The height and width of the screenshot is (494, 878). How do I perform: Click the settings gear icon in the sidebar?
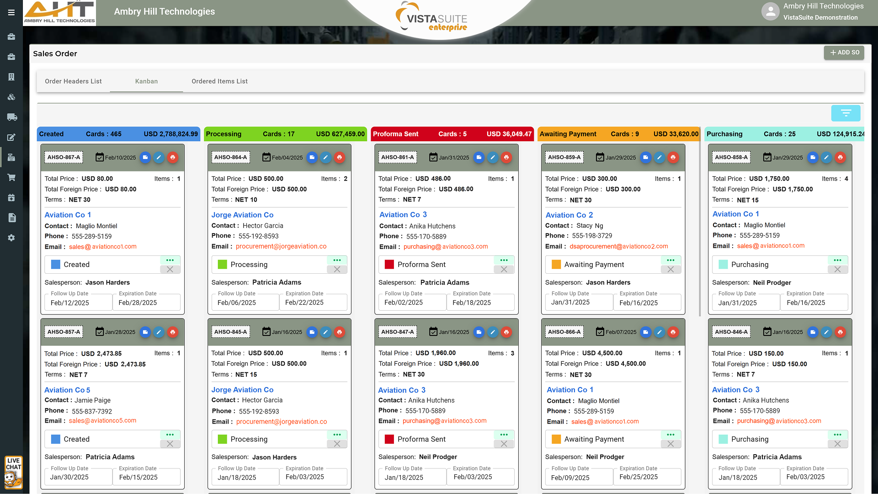point(11,238)
